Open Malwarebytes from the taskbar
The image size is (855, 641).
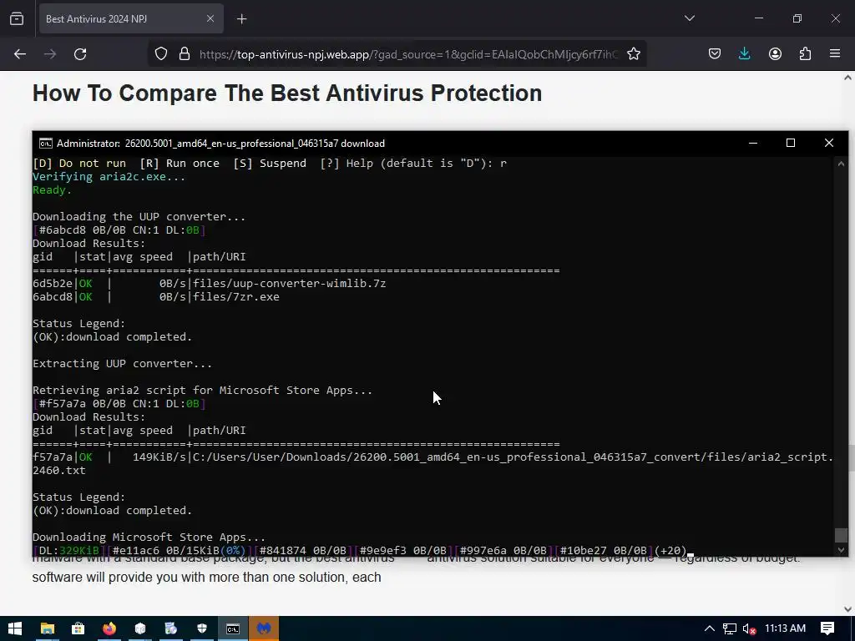point(264,628)
